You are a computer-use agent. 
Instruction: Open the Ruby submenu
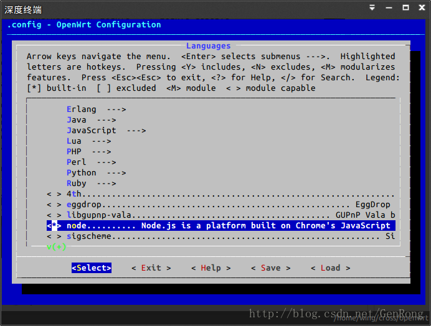coord(92,184)
